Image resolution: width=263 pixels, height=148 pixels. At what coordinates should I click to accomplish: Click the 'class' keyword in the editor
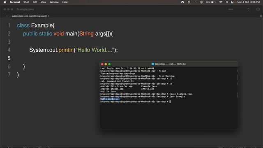pos(23,25)
